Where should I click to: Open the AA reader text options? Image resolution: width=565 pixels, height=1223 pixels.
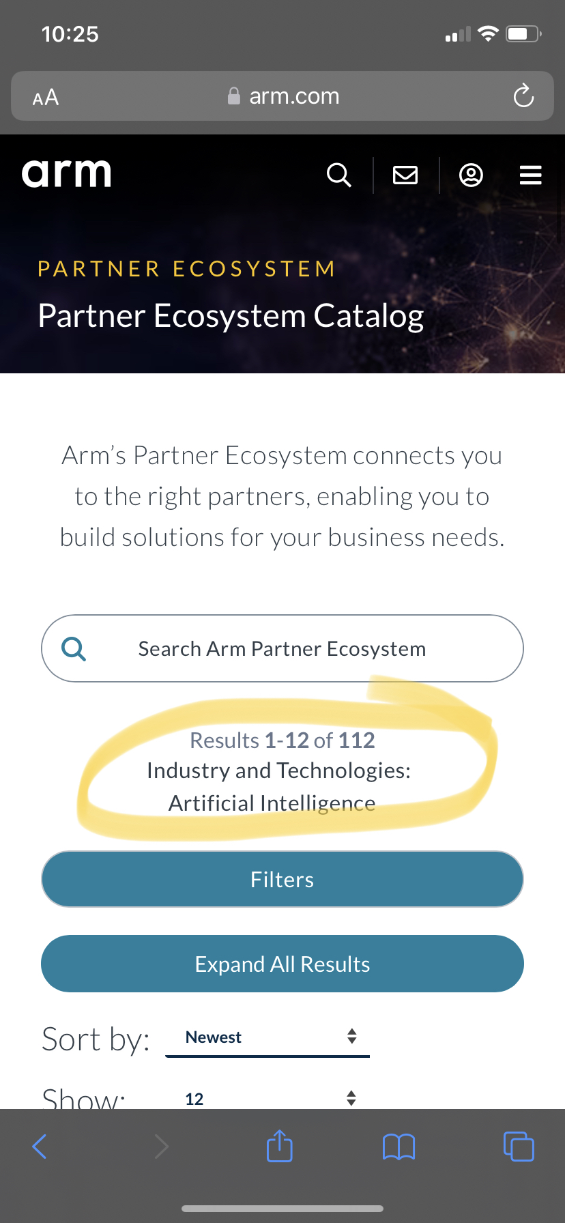(46, 98)
